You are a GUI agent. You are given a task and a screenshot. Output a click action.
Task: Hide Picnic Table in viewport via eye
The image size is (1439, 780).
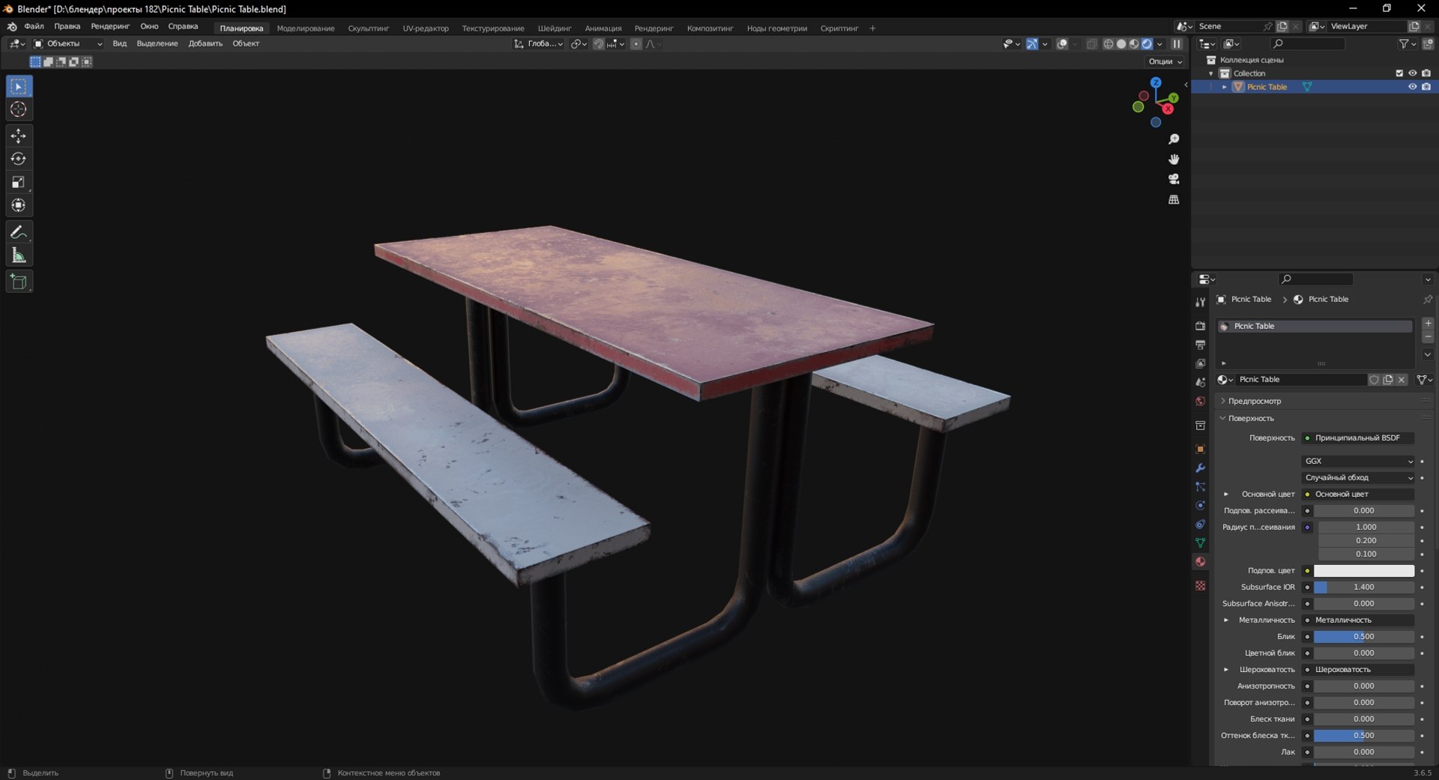click(x=1412, y=87)
